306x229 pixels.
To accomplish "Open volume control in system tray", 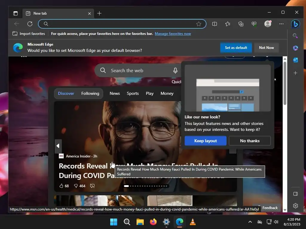I will [x=276, y=222].
